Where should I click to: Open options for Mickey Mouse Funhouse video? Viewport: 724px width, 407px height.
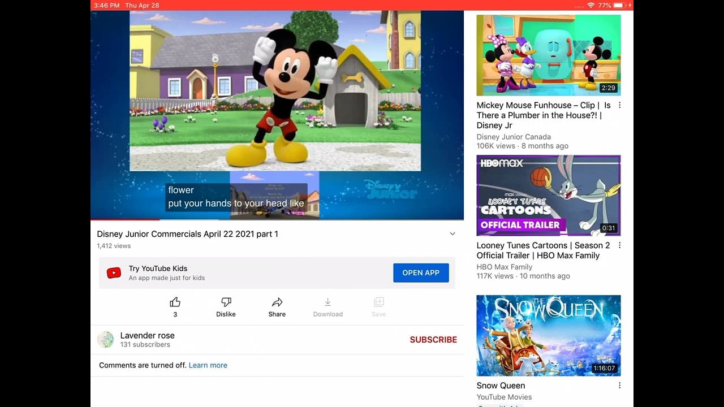[619, 105]
